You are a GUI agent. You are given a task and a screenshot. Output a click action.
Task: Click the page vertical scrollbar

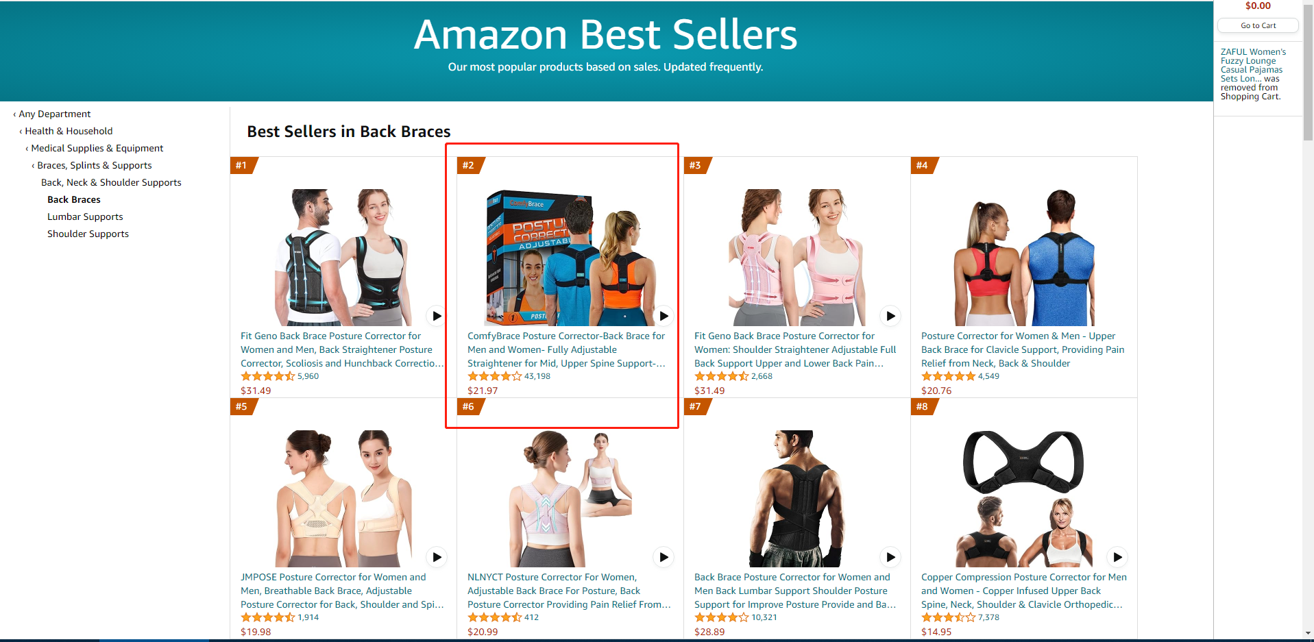1308,321
